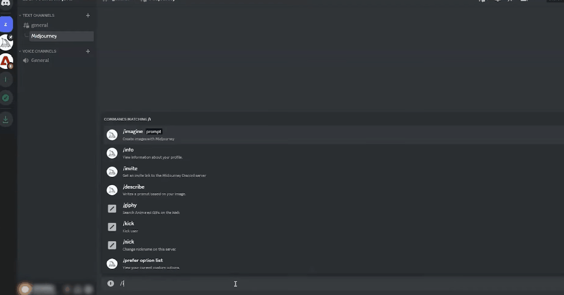Click the Add a Server plus icon

6,79
